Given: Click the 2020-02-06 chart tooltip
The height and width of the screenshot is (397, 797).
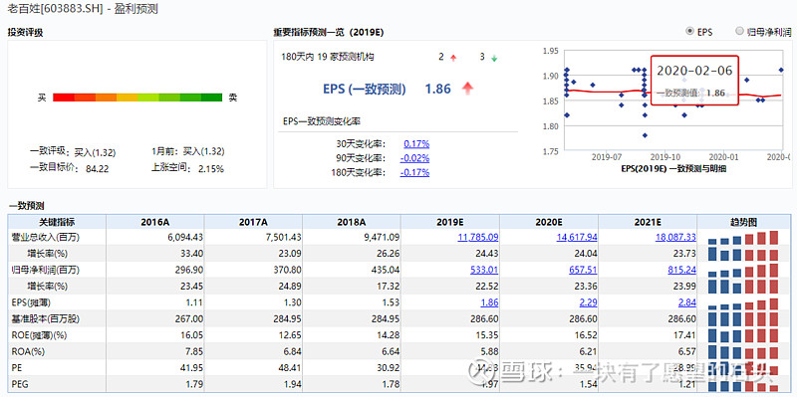Looking at the screenshot, I should 694,81.
